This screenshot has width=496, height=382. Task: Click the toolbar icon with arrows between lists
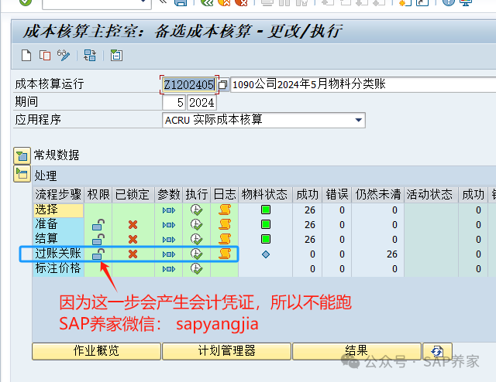point(90,56)
